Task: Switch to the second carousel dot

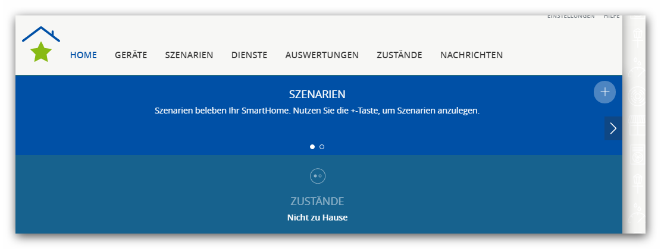Action: coord(322,147)
